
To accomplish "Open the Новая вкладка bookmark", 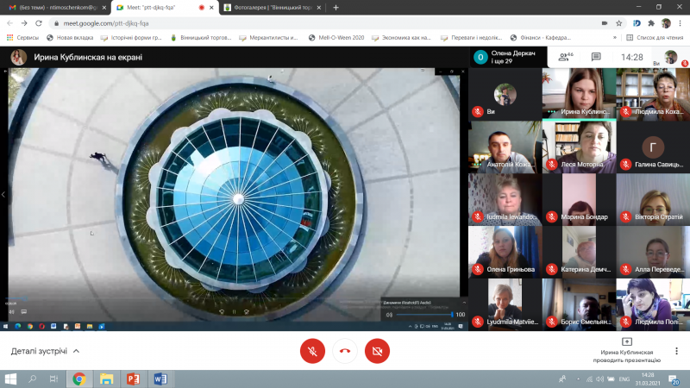I will click(x=70, y=38).
